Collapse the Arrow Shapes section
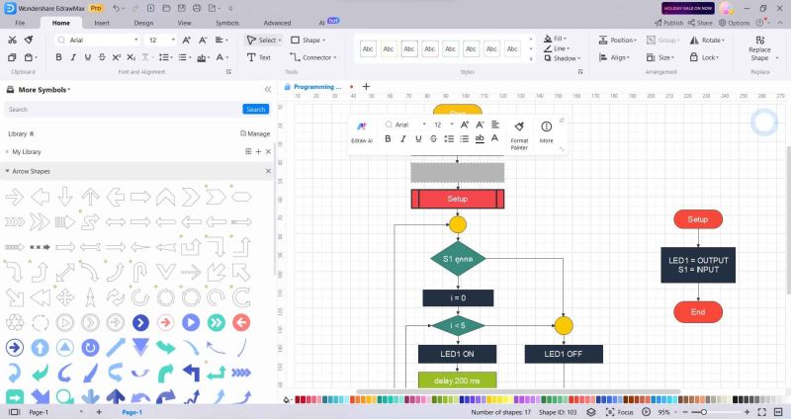Viewport: 791px width, 419px height. tap(7, 171)
